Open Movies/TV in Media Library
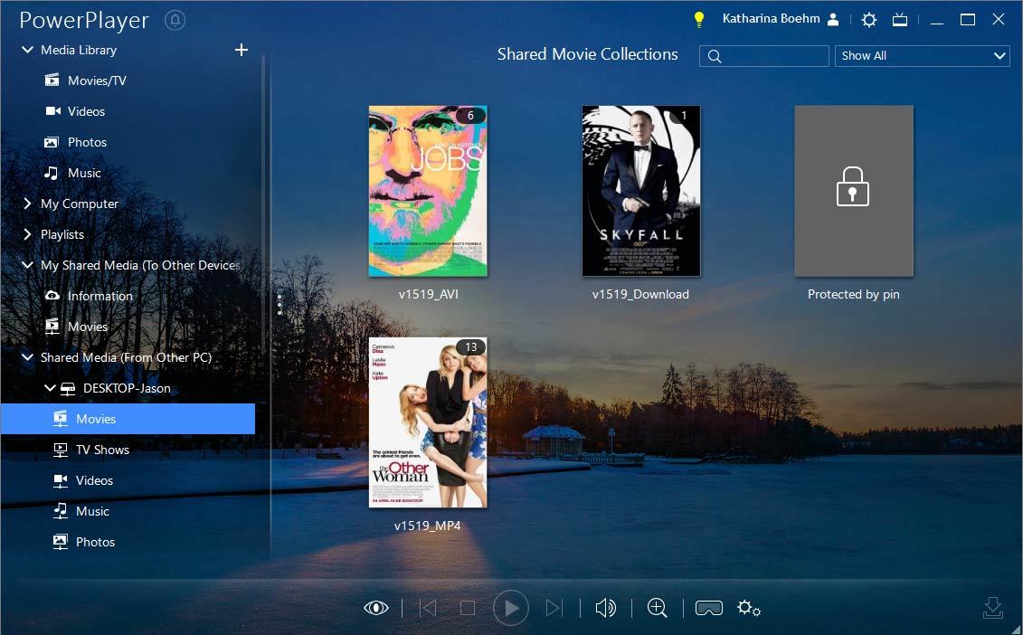This screenshot has width=1023, height=635. (96, 81)
